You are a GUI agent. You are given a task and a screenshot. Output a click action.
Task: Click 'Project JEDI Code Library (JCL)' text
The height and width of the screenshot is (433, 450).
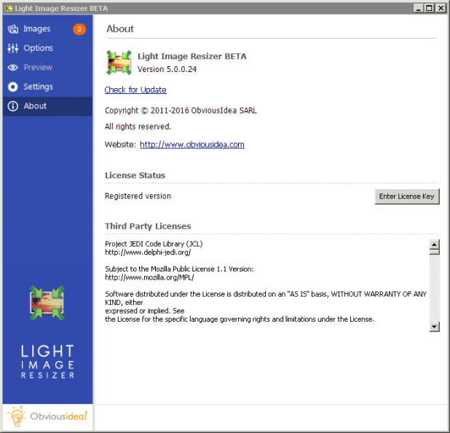(154, 244)
